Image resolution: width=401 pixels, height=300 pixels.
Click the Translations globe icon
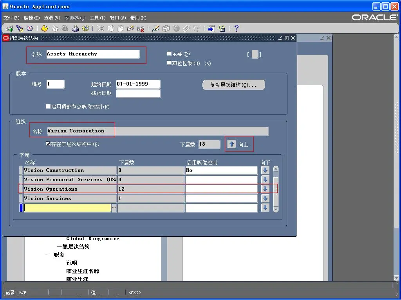(x=176, y=29)
